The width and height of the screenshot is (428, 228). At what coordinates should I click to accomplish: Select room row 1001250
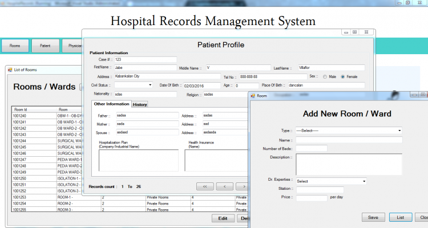point(47,178)
